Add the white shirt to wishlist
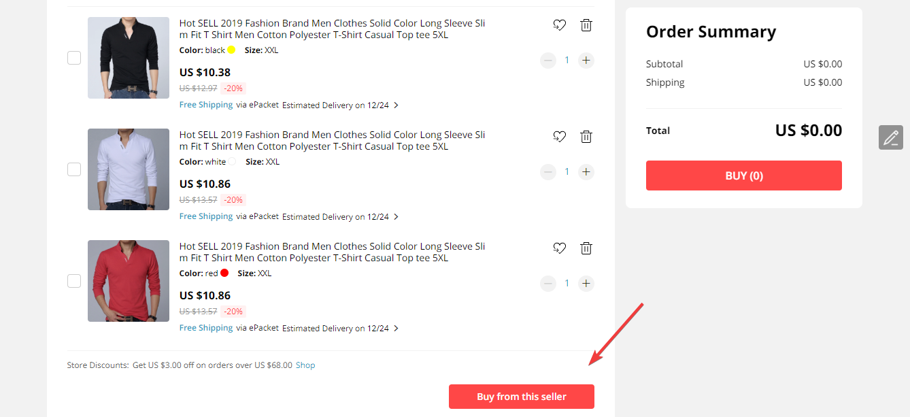The height and width of the screenshot is (417, 910). pos(560,137)
